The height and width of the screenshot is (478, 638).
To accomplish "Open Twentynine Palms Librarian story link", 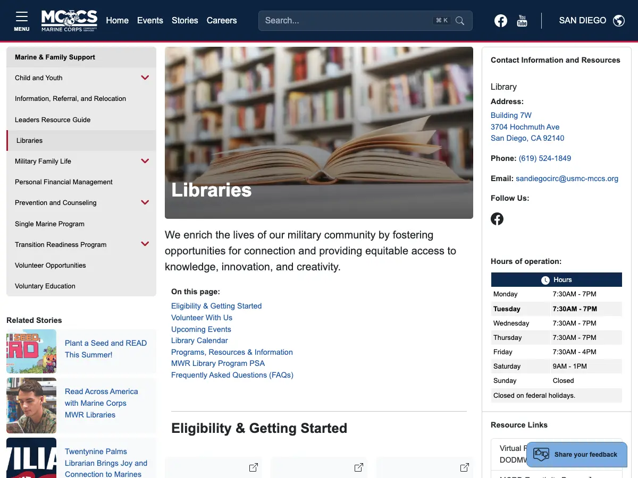I will [106, 463].
